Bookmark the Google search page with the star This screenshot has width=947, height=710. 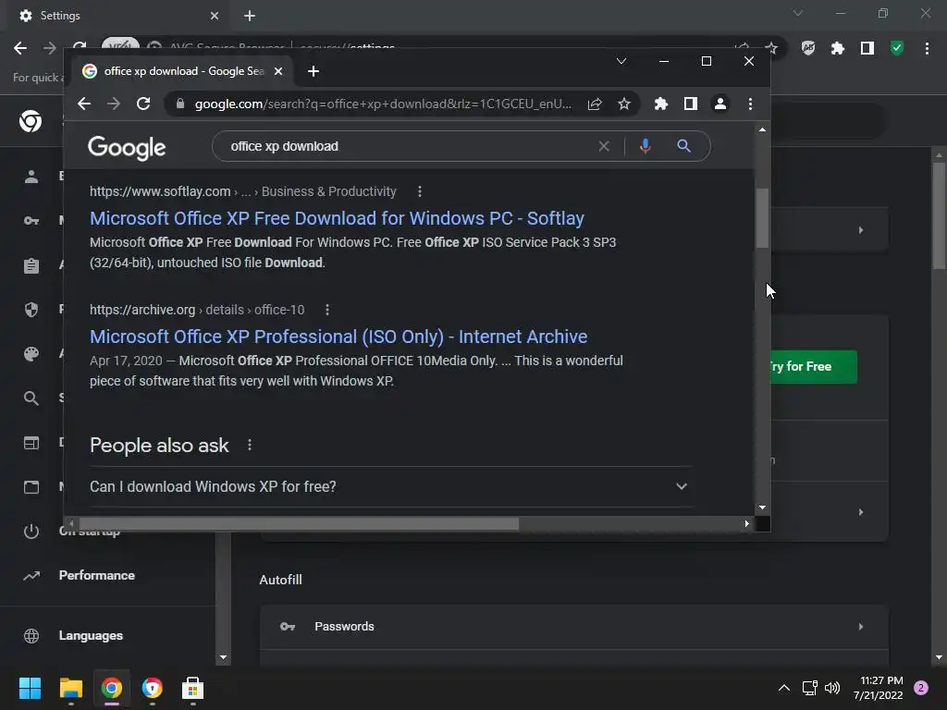click(624, 104)
